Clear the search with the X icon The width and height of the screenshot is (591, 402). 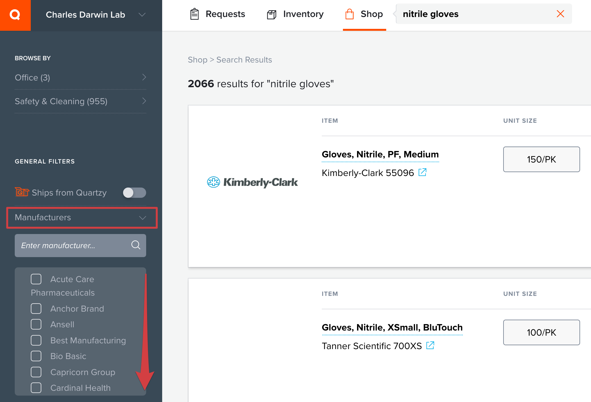pos(560,14)
